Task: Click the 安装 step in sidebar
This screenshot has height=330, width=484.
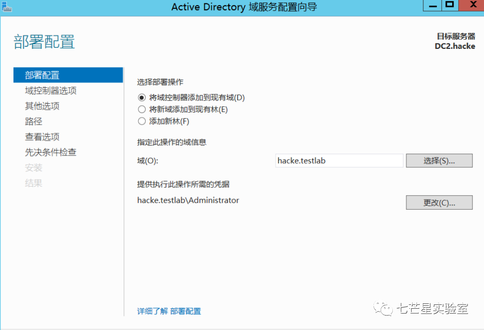Action: point(33,168)
